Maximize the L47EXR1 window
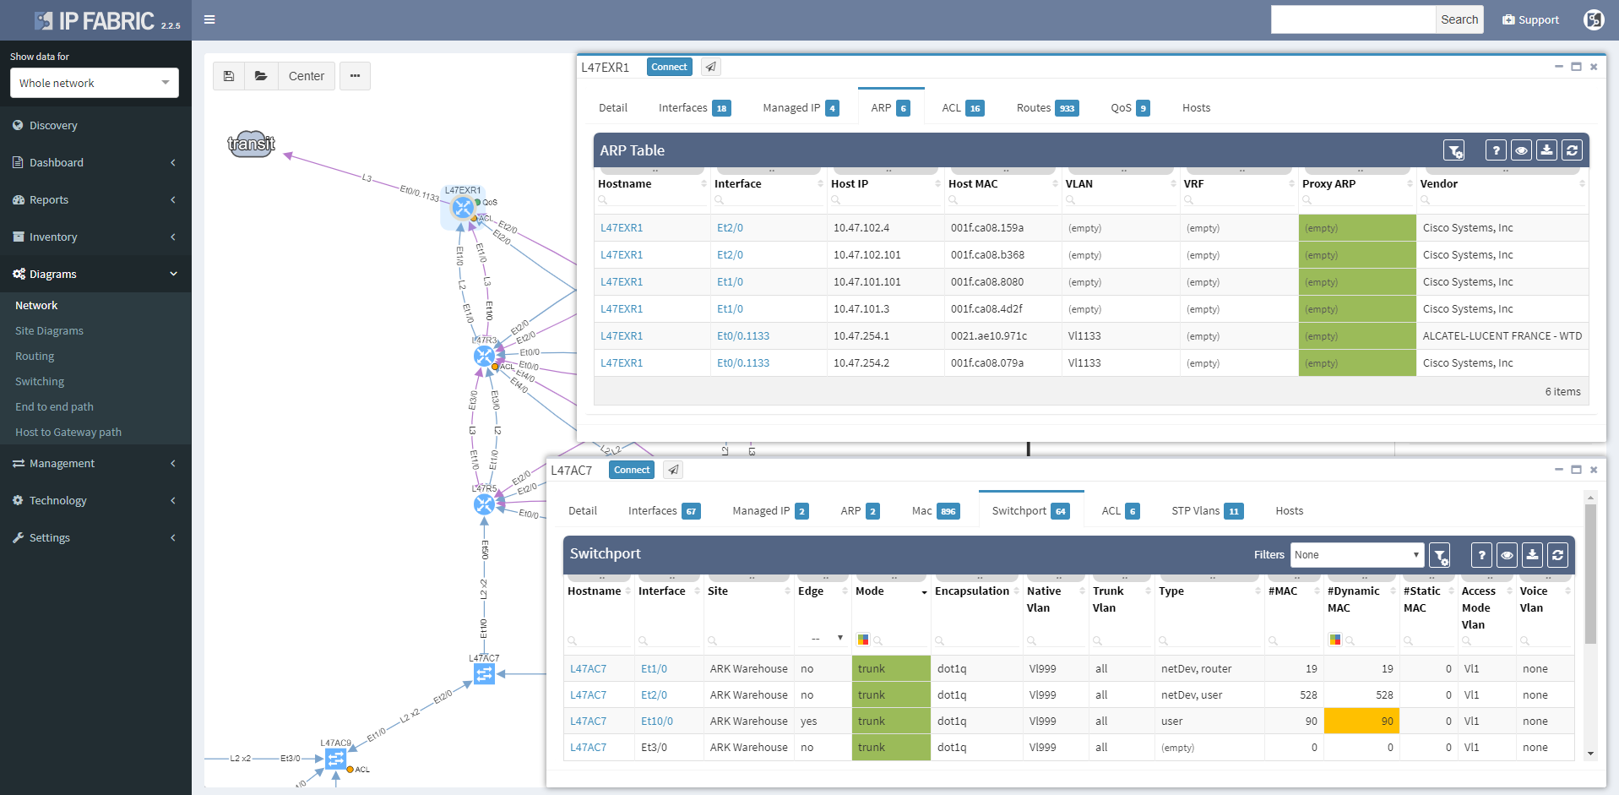1619x795 pixels. [x=1576, y=67]
